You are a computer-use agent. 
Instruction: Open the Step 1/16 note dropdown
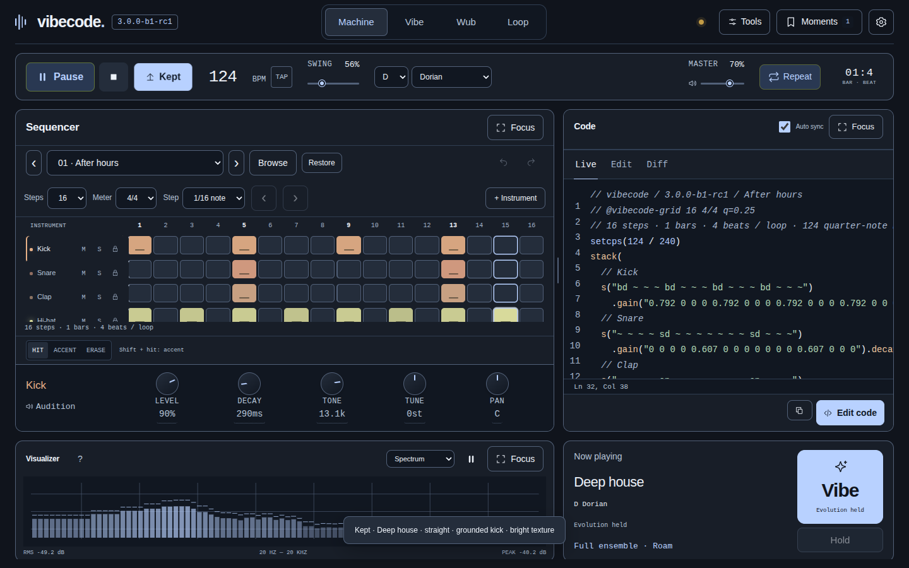(x=213, y=198)
